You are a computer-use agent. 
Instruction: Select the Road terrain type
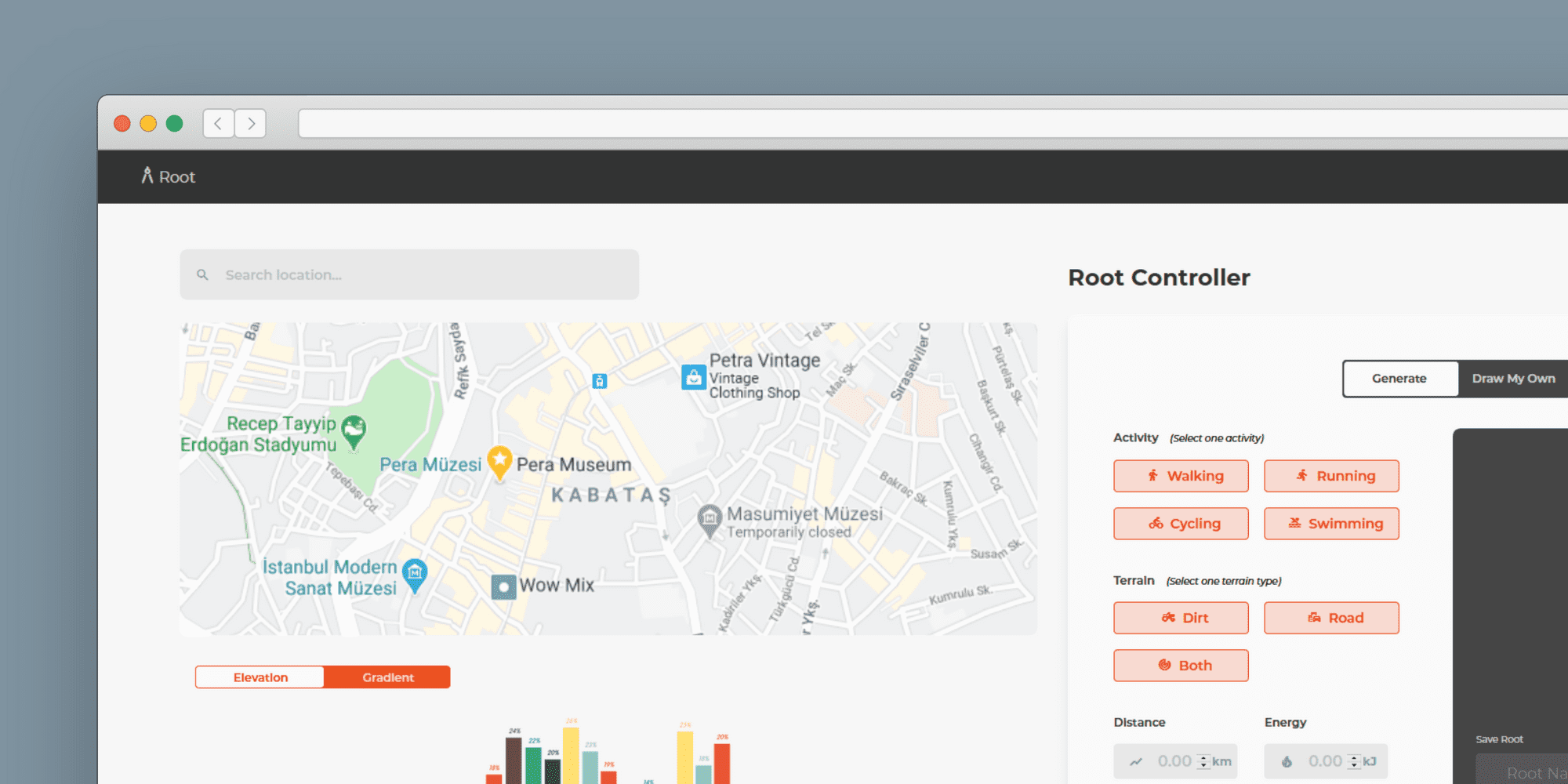coord(1331,618)
